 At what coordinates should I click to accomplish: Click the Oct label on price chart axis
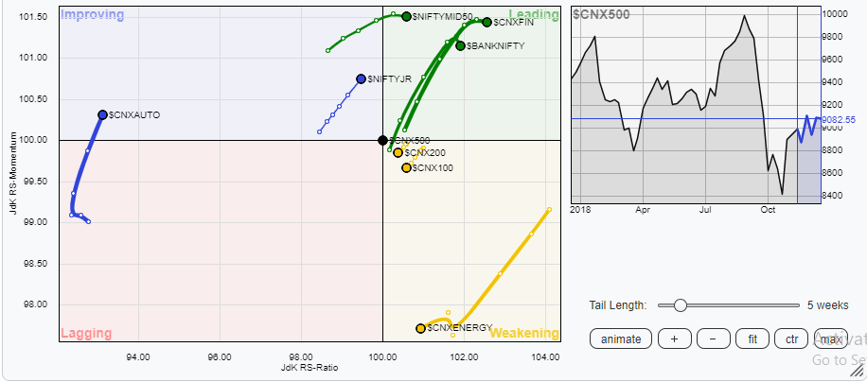[x=768, y=210]
